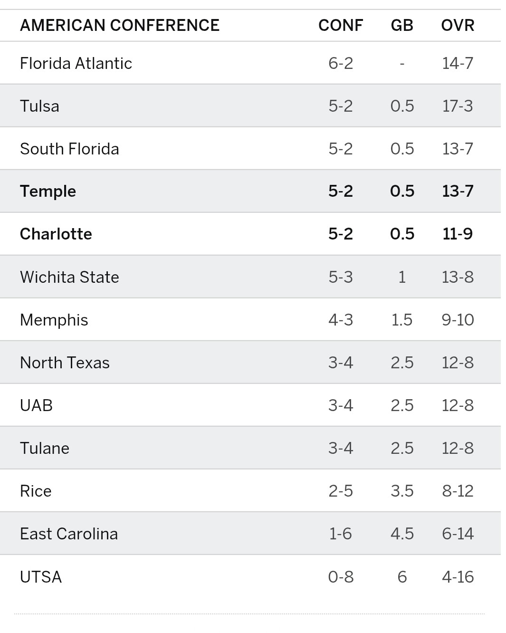This screenshot has height=633, width=506.
Task: Click the CONF column header
Action: coord(340,25)
